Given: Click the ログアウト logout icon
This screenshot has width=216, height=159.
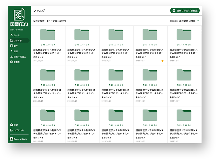Looking at the screenshot, I should [12, 130].
